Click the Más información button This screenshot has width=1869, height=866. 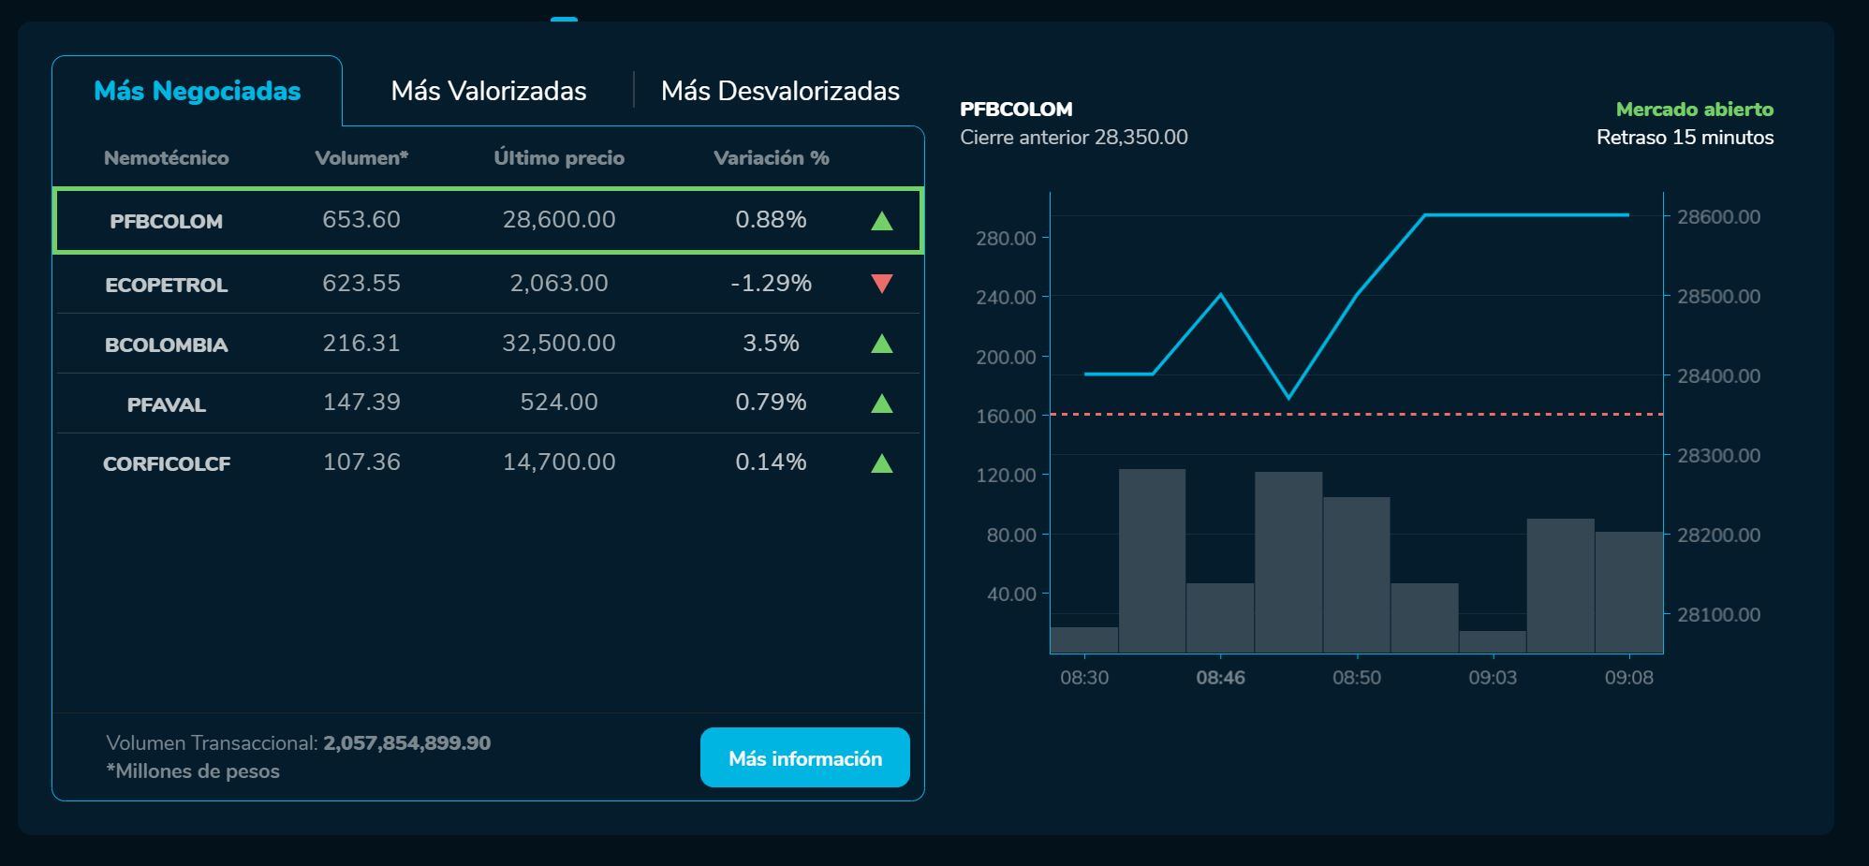[804, 758]
